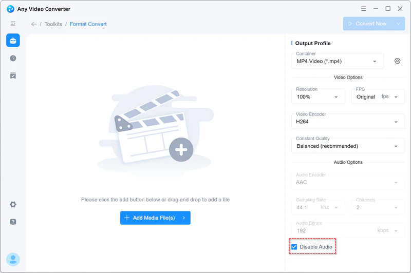Click the Convert Now button

coord(367,24)
